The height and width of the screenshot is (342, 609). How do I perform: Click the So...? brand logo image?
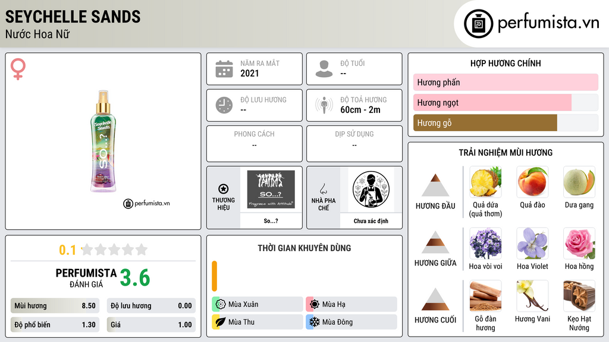[271, 189]
